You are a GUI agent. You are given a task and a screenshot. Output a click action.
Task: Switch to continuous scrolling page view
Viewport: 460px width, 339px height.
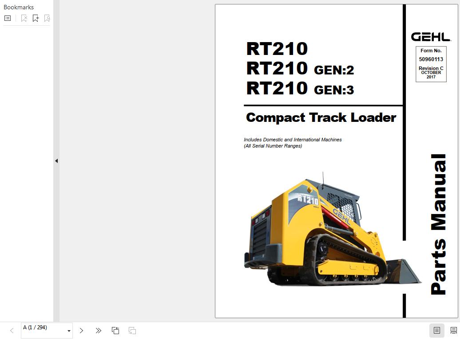(x=453, y=331)
